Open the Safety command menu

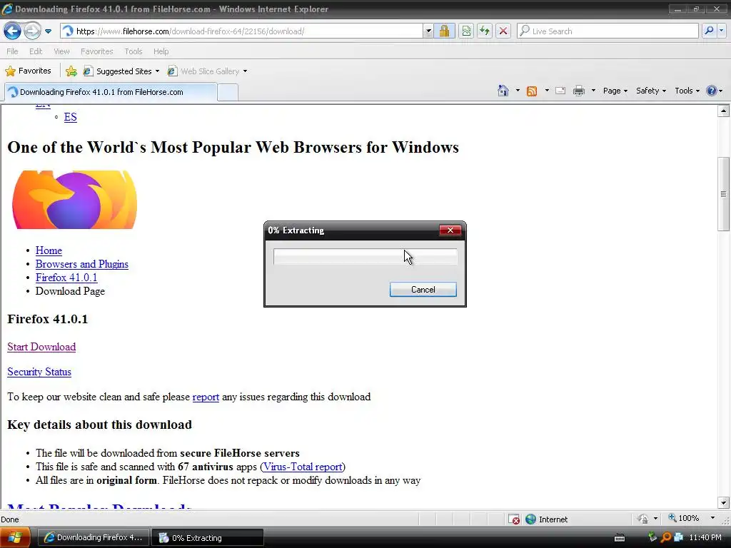651,91
